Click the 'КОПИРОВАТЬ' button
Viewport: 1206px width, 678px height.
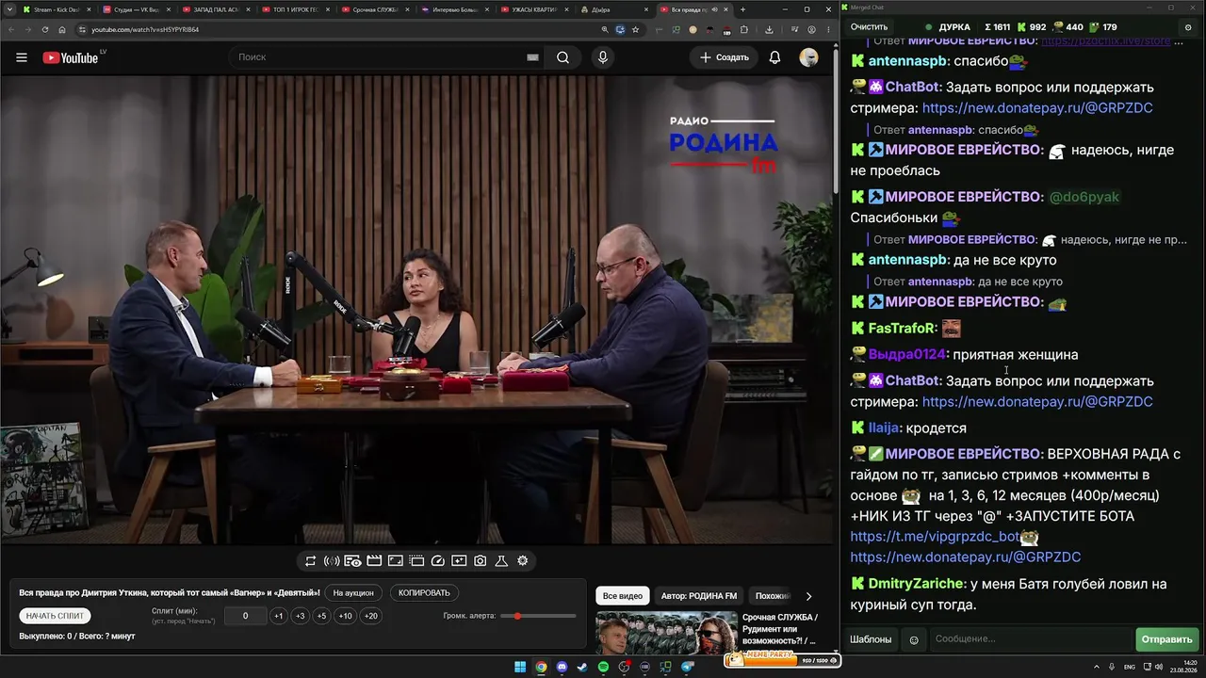pyautogui.click(x=424, y=593)
